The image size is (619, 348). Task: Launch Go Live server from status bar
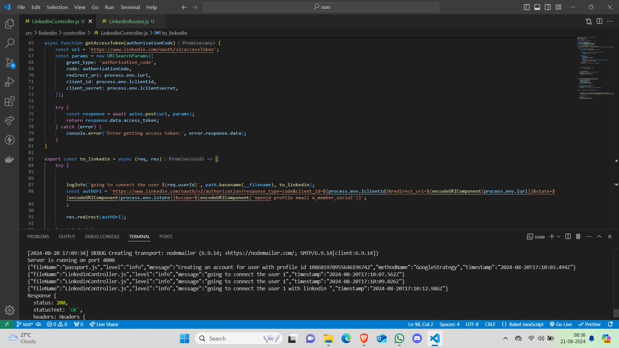[560, 324]
